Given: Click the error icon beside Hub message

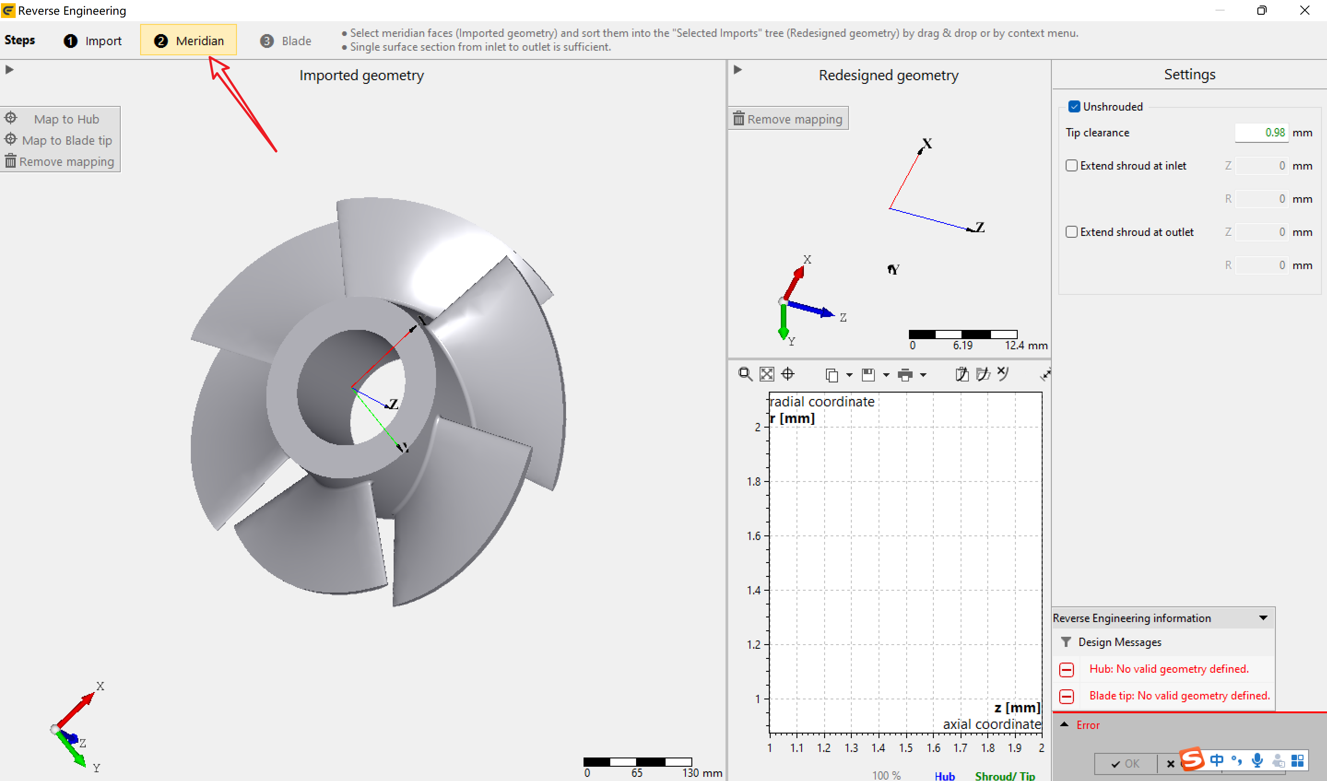Looking at the screenshot, I should click(1067, 669).
